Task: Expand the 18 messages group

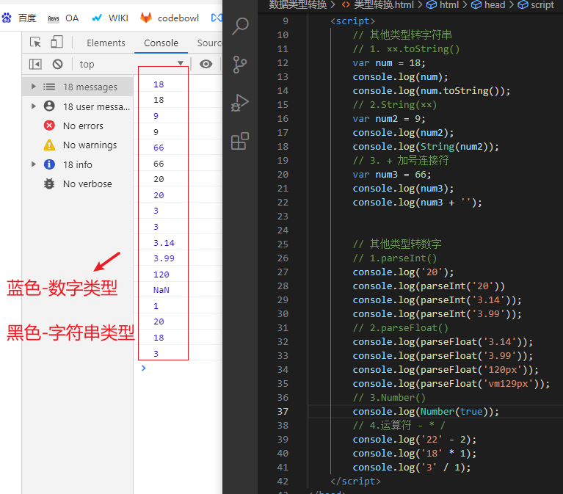Action: pyautogui.click(x=33, y=87)
